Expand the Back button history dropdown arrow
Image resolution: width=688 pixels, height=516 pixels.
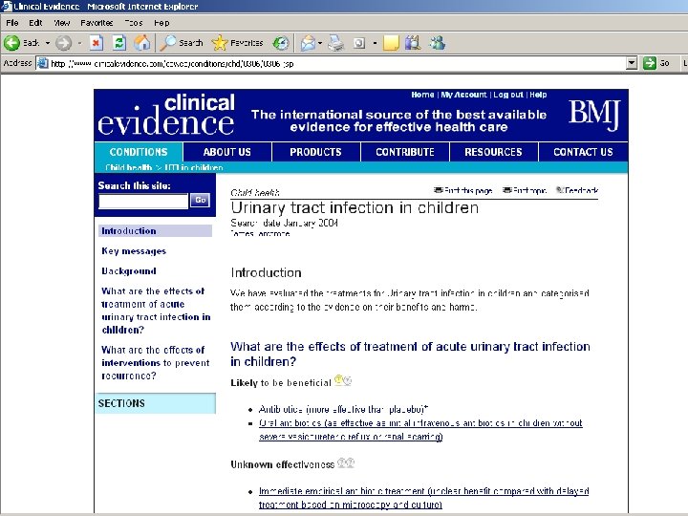(x=48, y=43)
